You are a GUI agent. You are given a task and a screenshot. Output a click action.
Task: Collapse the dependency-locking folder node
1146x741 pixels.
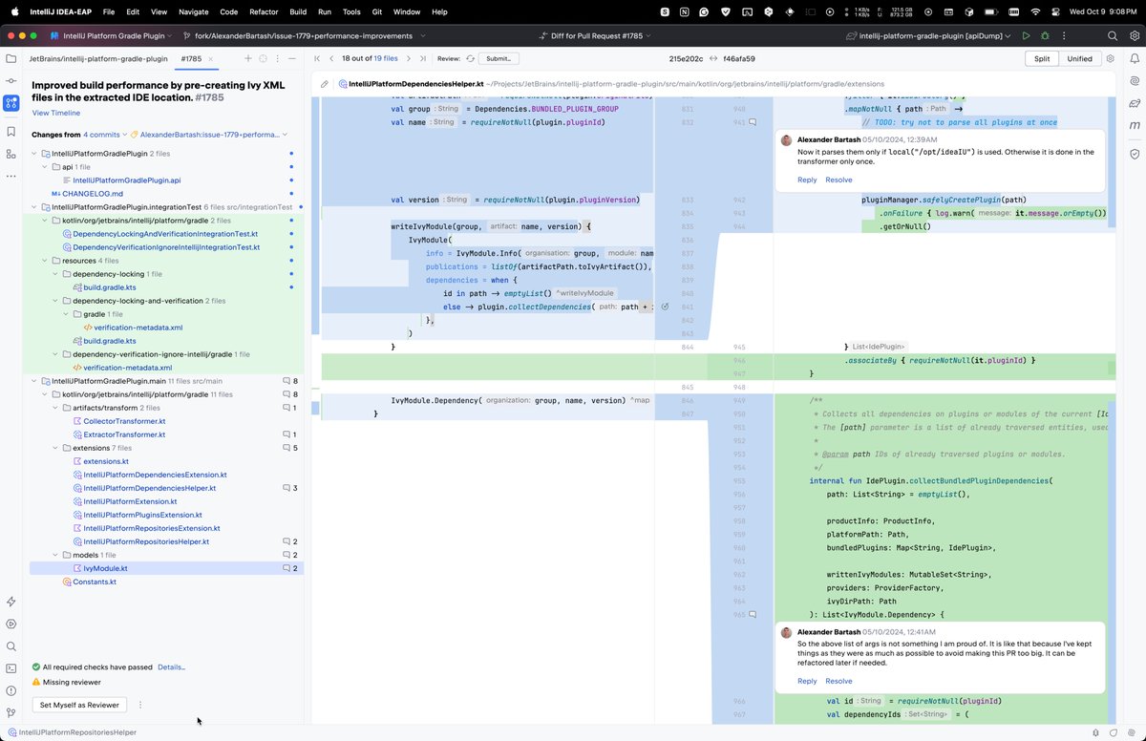click(55, 273)
